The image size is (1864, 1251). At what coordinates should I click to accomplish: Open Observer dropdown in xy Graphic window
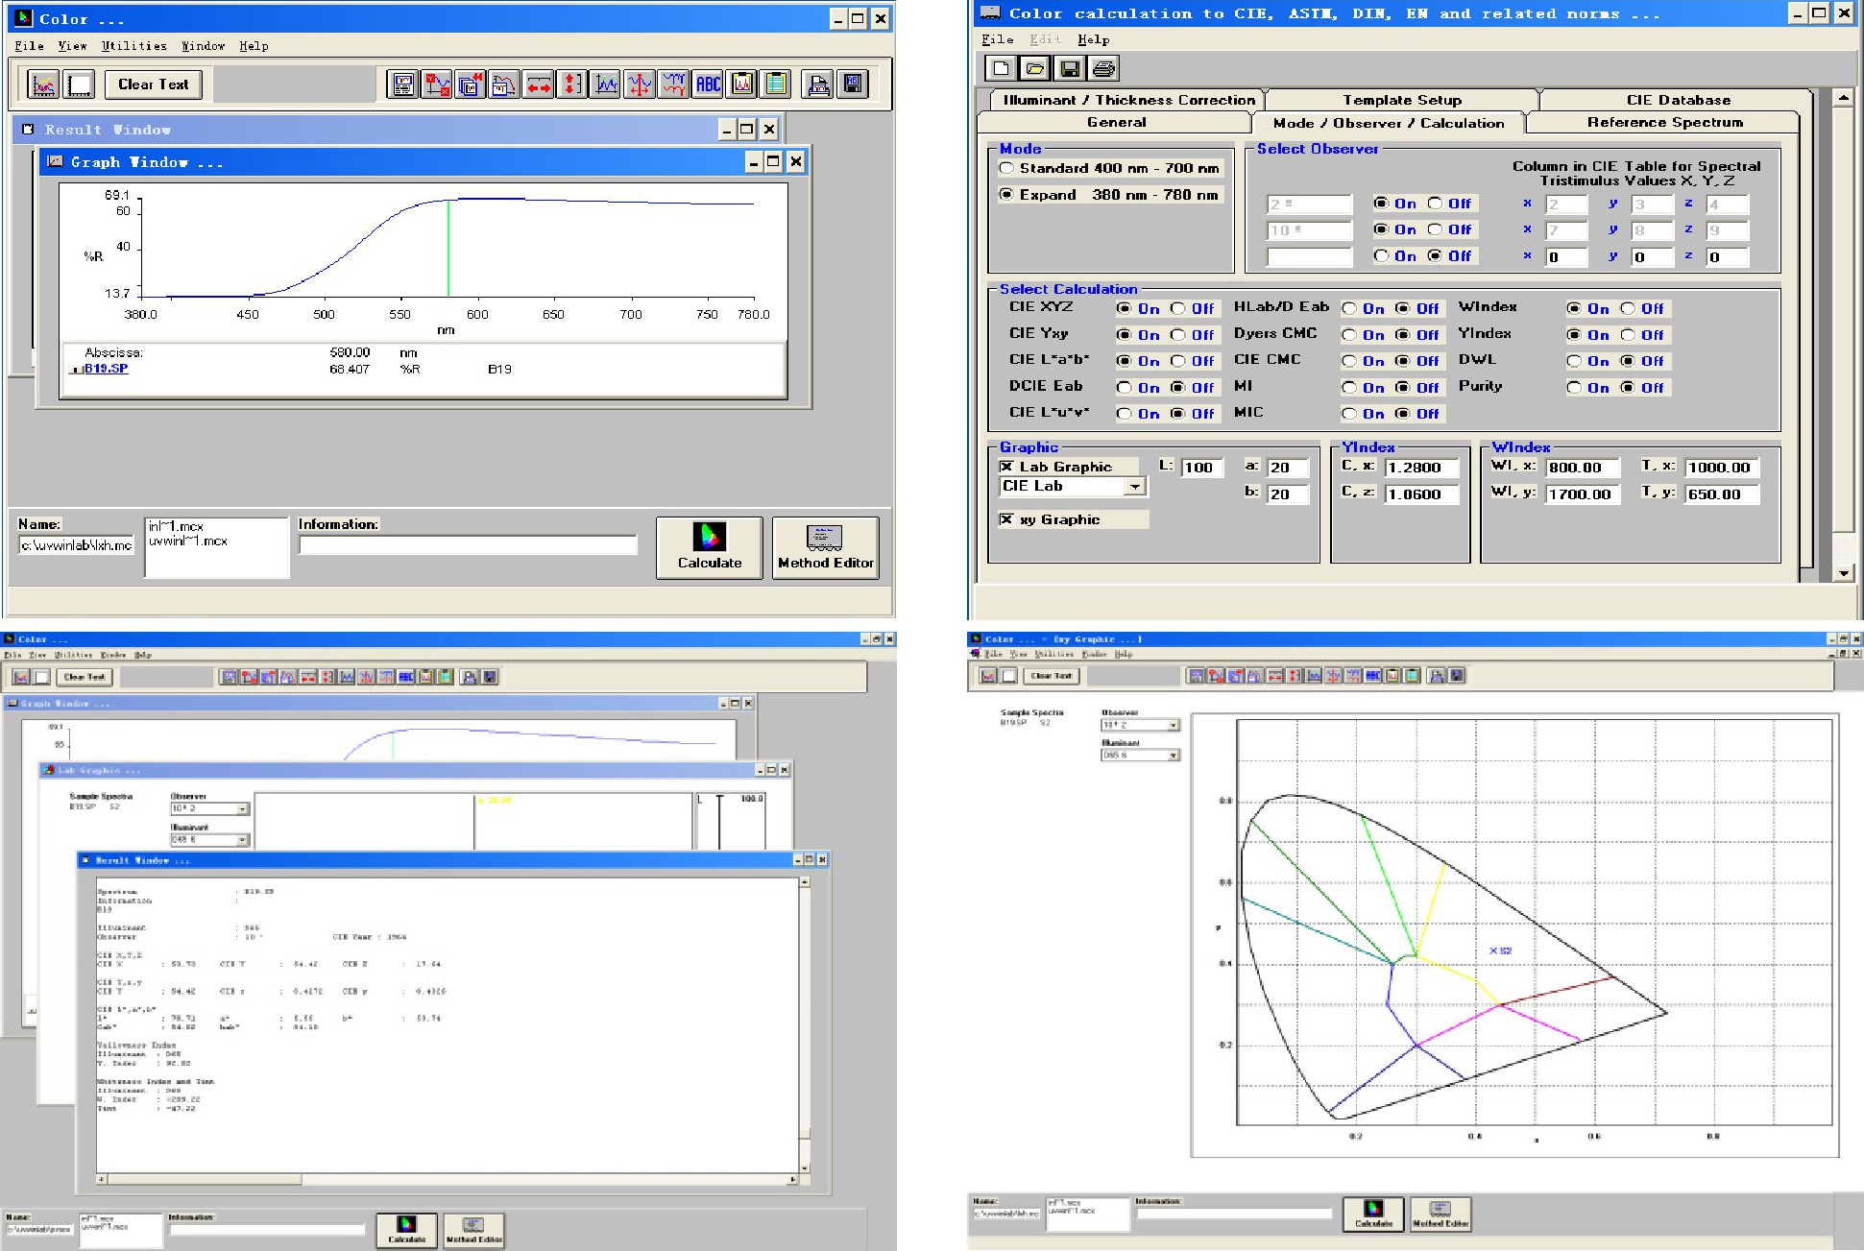tap(1174, 726)
